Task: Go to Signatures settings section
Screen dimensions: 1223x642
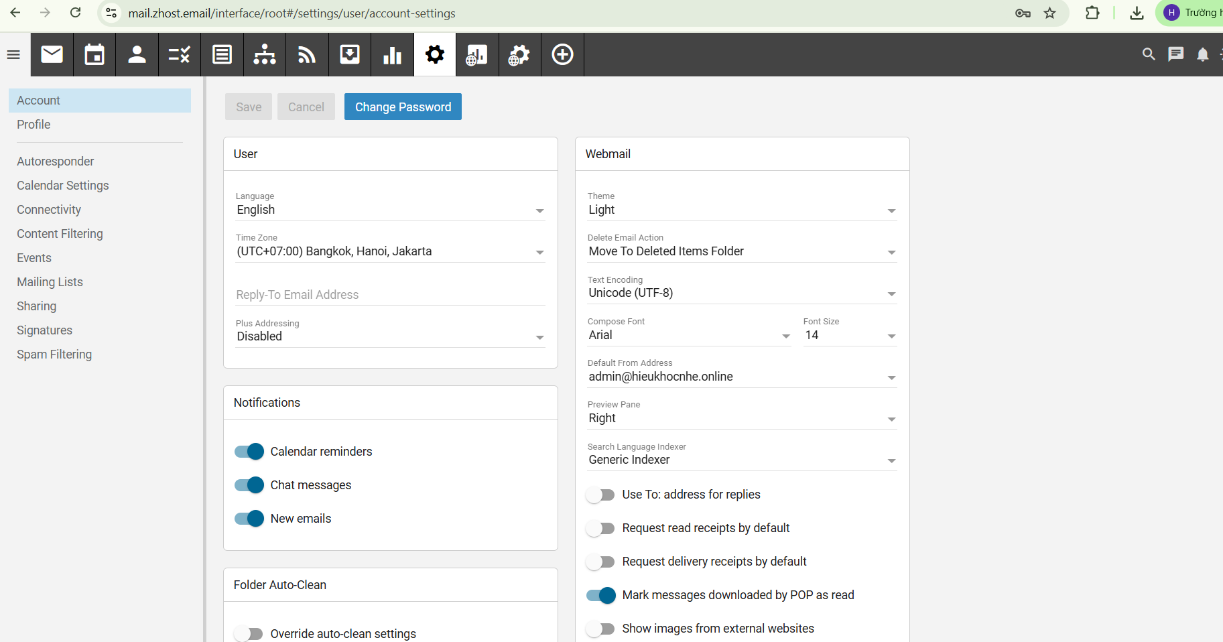Action: pos(44,330)
